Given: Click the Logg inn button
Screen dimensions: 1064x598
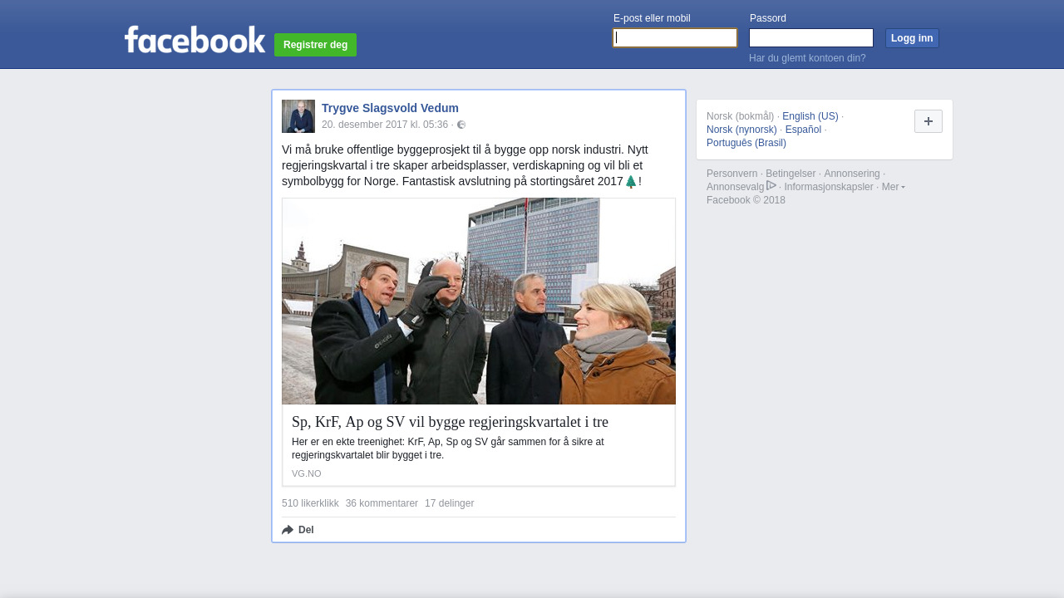Looking at the screenshot, I should [912, 38].
